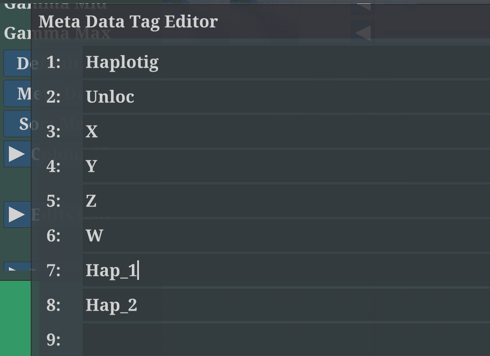Open the Meta Data panel button
The width and height of the screenshot is (490, 356).
[x=17, y=93]
